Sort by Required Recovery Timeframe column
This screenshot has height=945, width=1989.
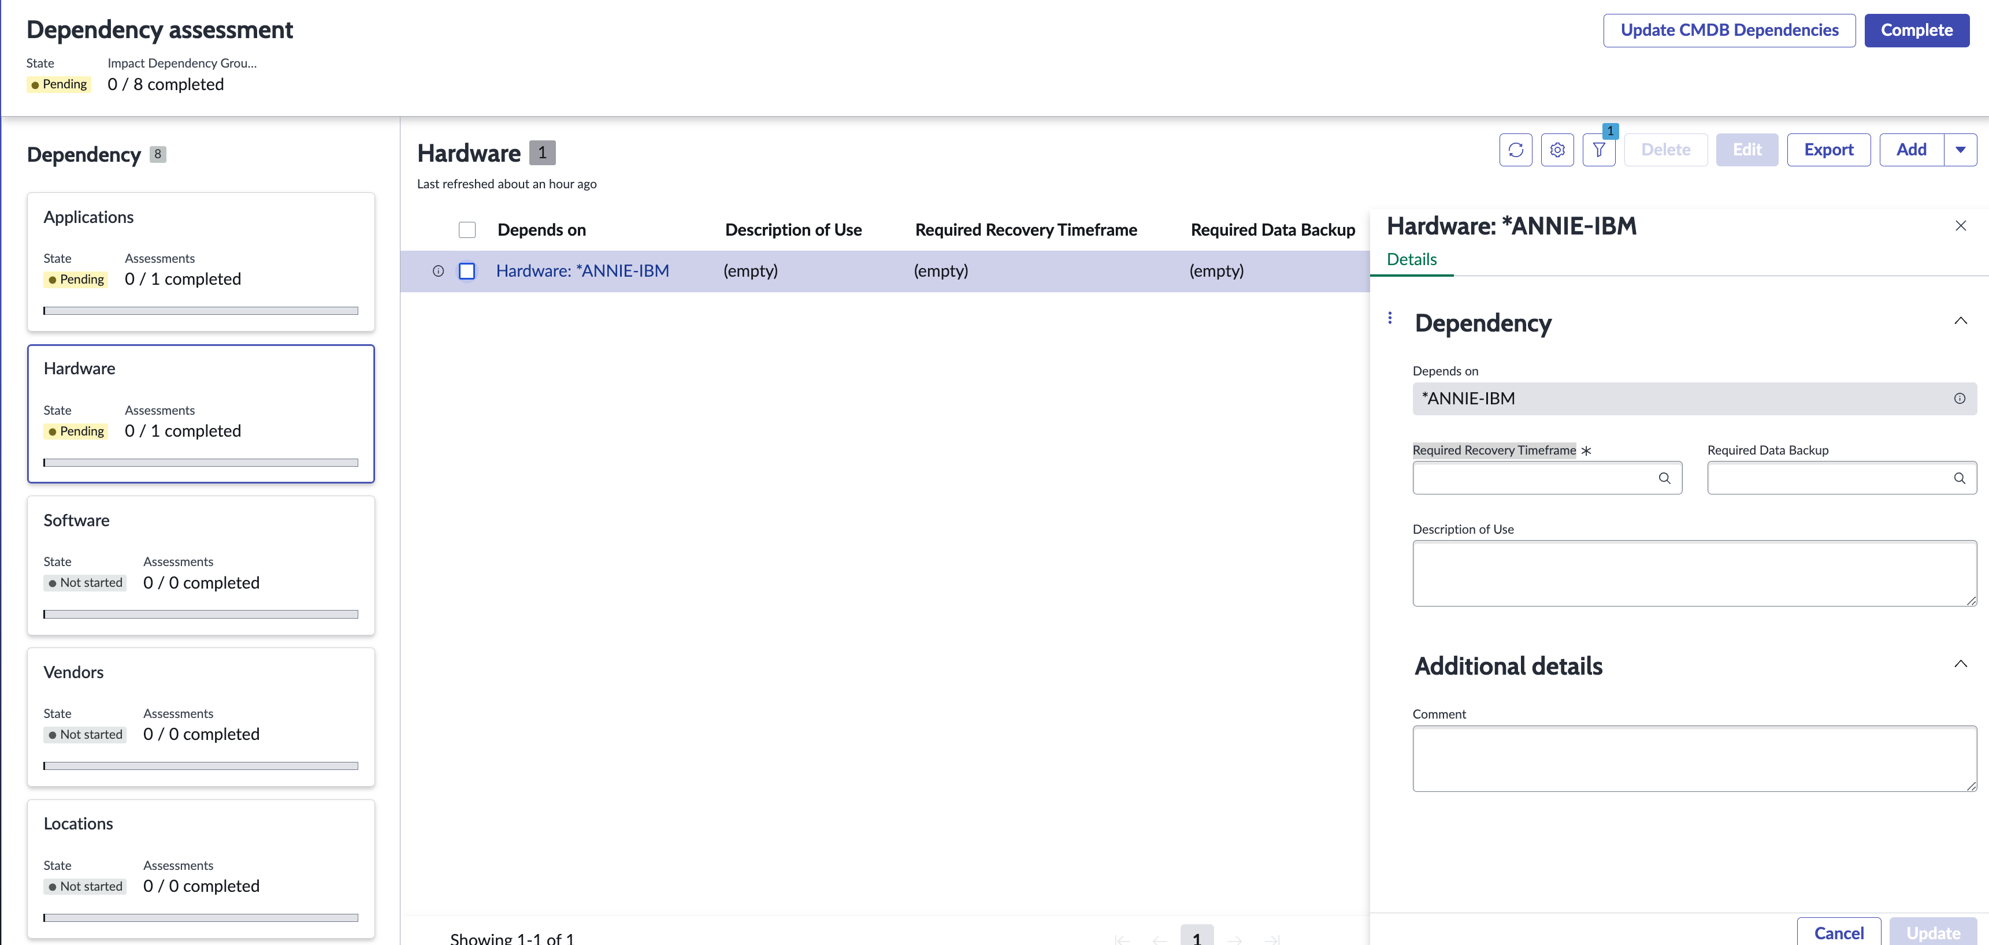pos(1025,230)
